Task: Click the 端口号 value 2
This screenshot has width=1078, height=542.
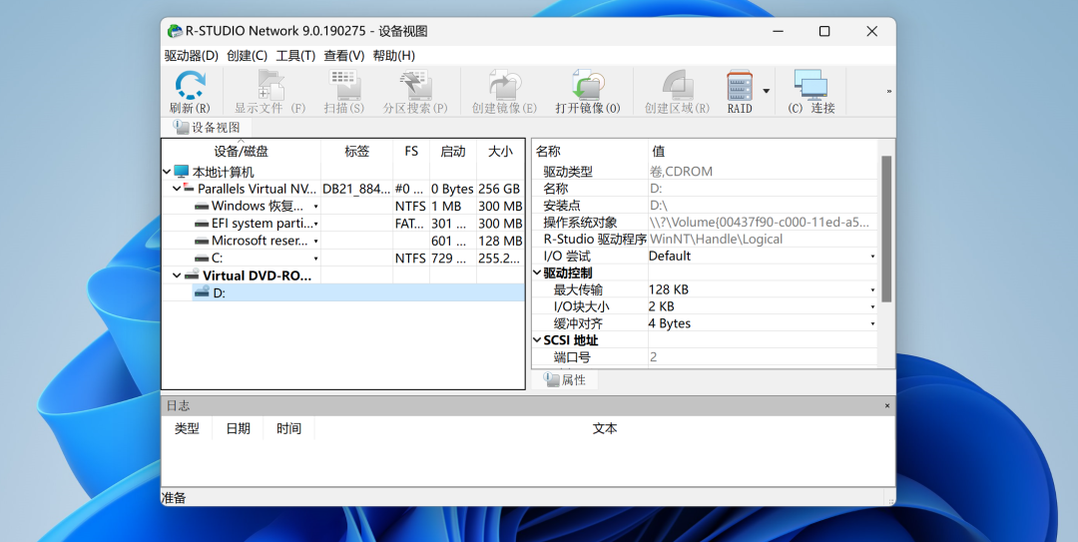Action: coord(653,357)
